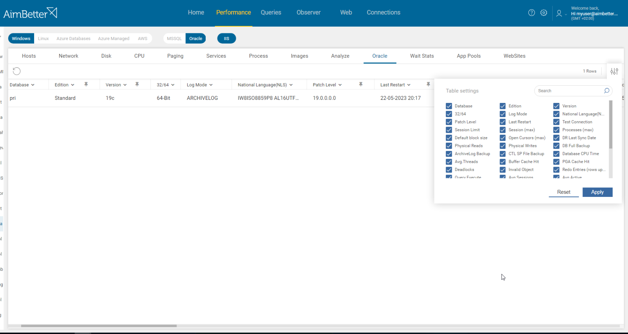Click the 'pri' database cell
Screen dimensions: 628x334
point(13,98)
